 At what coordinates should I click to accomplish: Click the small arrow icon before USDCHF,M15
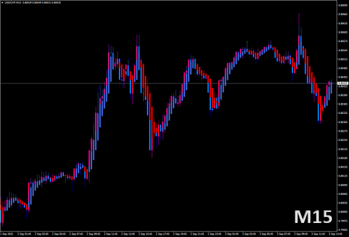click(2, 2)
